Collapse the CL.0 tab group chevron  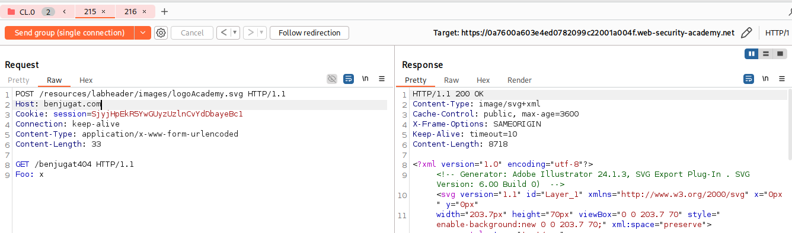64,11
